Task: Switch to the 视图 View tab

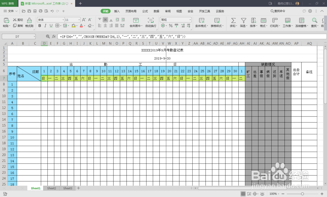Action: pyautogui.click(x=179, y=11)
